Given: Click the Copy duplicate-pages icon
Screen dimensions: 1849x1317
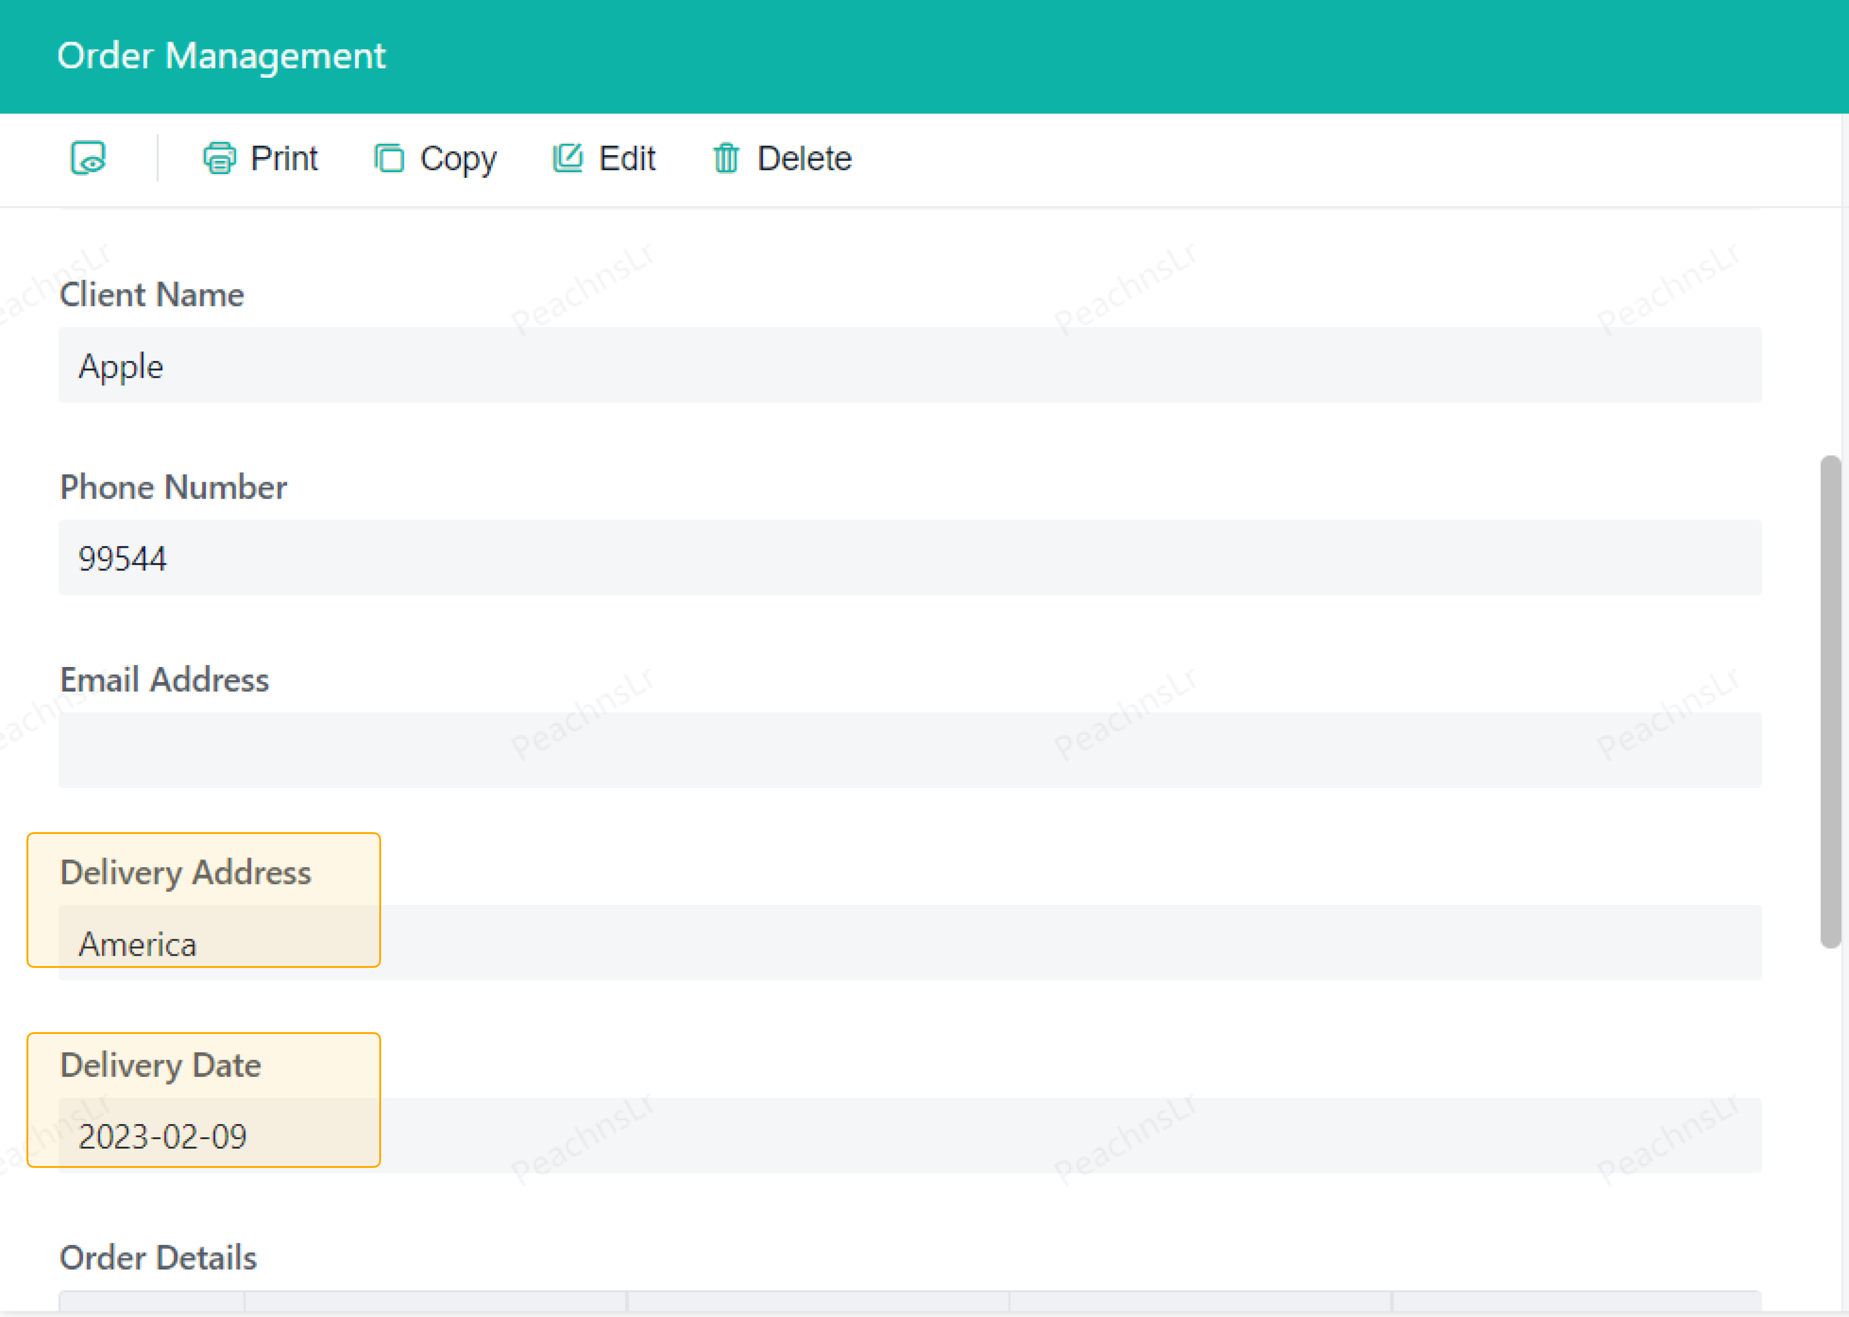Looking at the screenshot, I should point(389,158).
